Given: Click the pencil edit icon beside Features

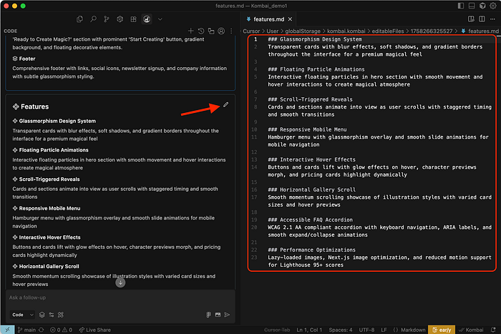Looking at the screenshot, I should (226, 105).
